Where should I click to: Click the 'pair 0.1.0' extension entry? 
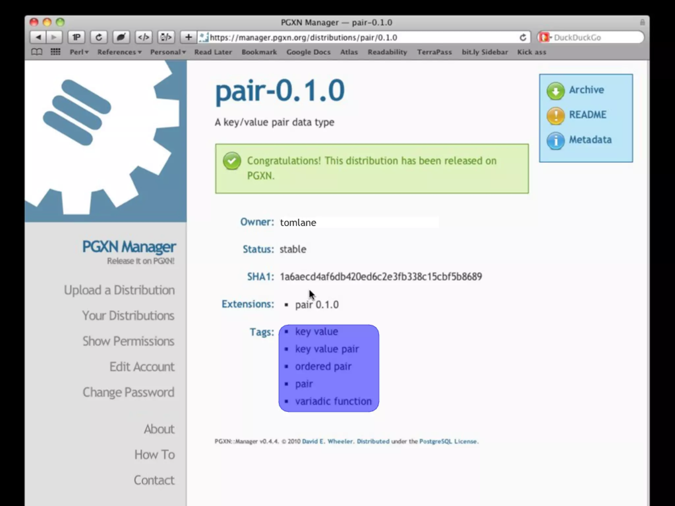coord(317,305)
